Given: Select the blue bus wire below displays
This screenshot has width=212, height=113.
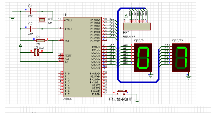Looking at the screenshot, I should [138, 82].
